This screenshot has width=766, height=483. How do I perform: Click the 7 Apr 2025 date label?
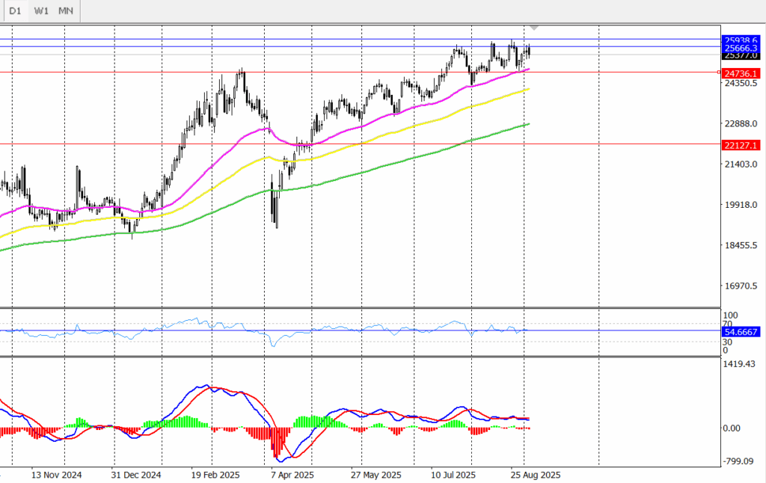[292, 475]
